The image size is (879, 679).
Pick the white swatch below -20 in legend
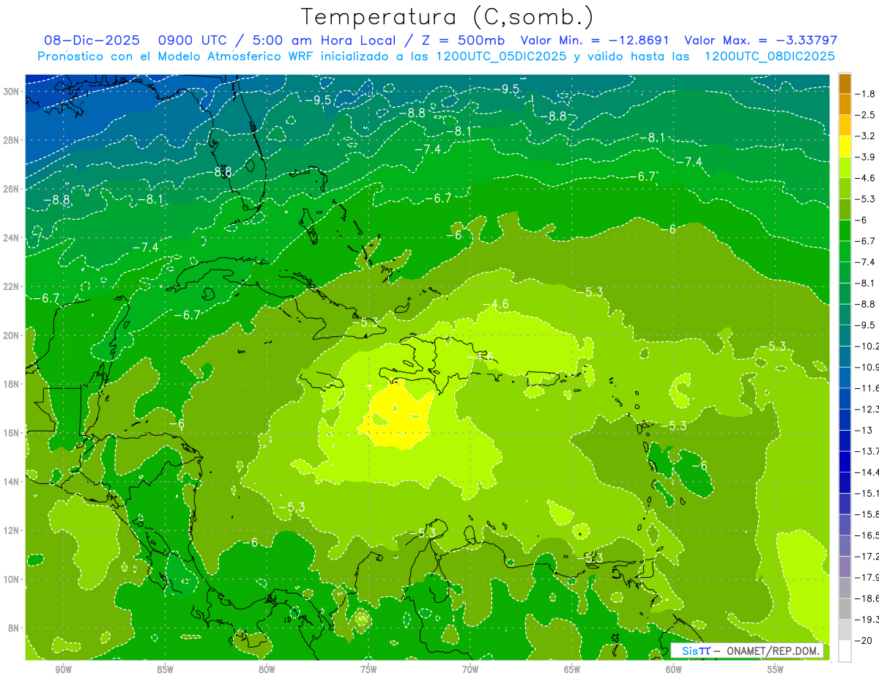845,651
